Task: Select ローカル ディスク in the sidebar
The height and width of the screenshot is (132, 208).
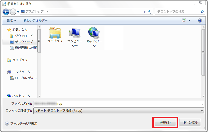Action: click(x=26, y=78)
